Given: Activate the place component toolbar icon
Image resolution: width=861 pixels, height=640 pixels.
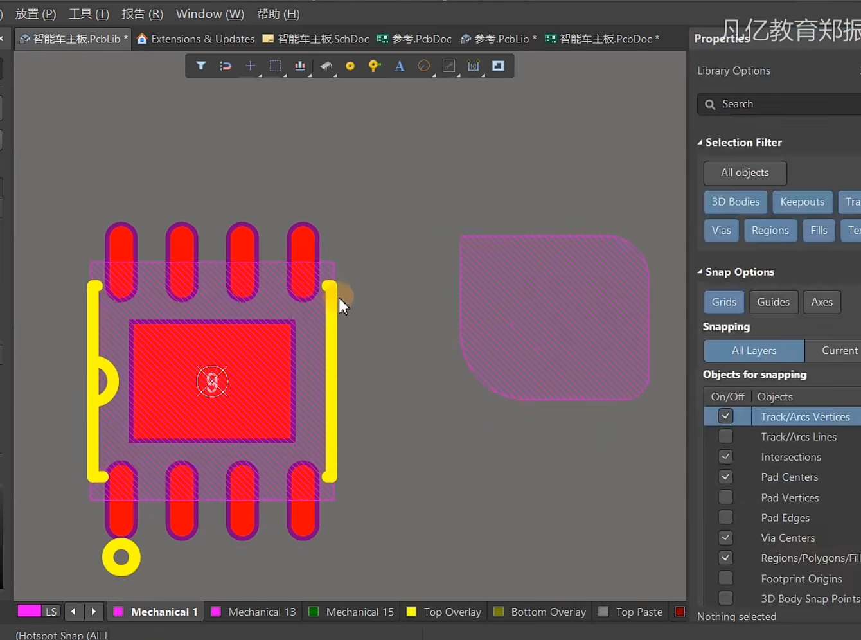Looking at the screenshot, I should point(325,66).
